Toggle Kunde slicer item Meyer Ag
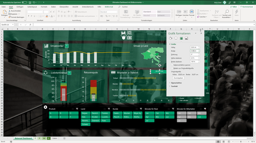Screen dimensions: 256x143 coord(138,113)
